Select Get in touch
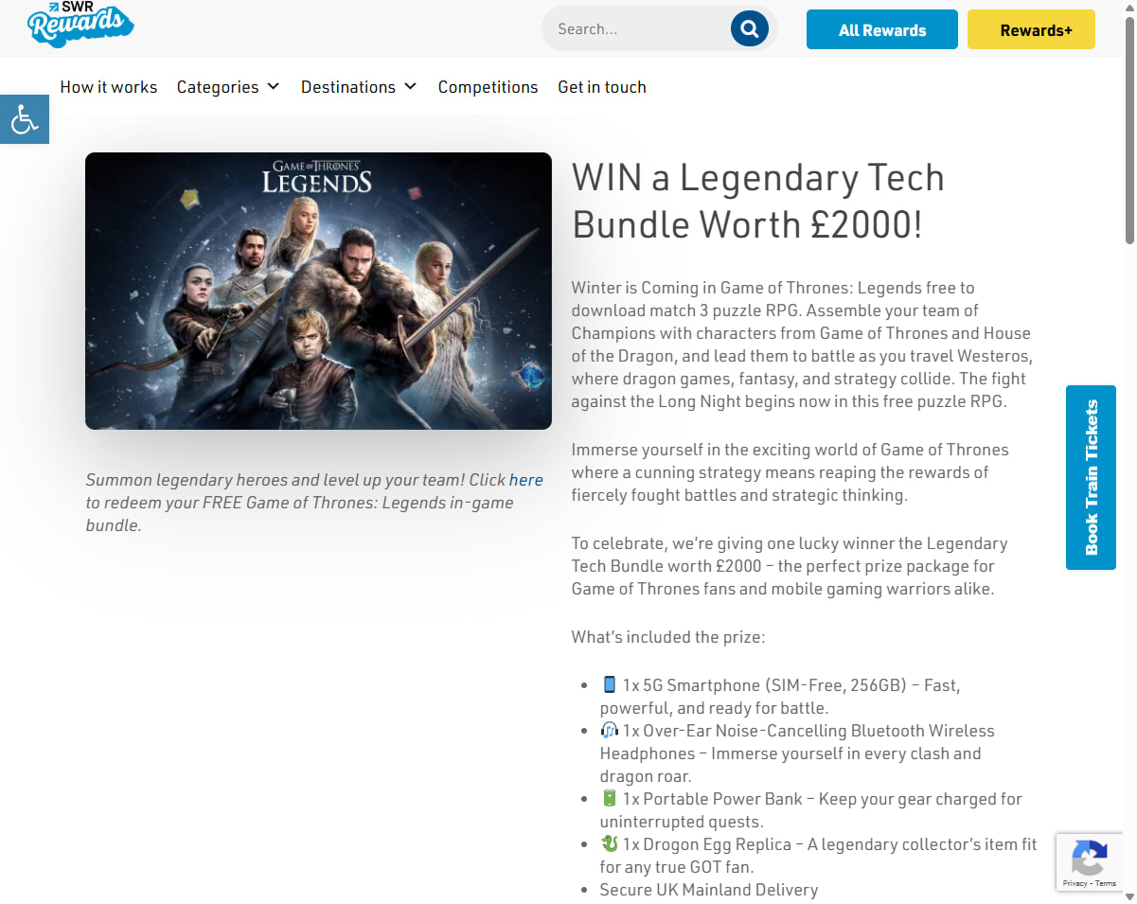This screenshot has height=904, width=1137. pyautogui.click(x=602, y=87)
